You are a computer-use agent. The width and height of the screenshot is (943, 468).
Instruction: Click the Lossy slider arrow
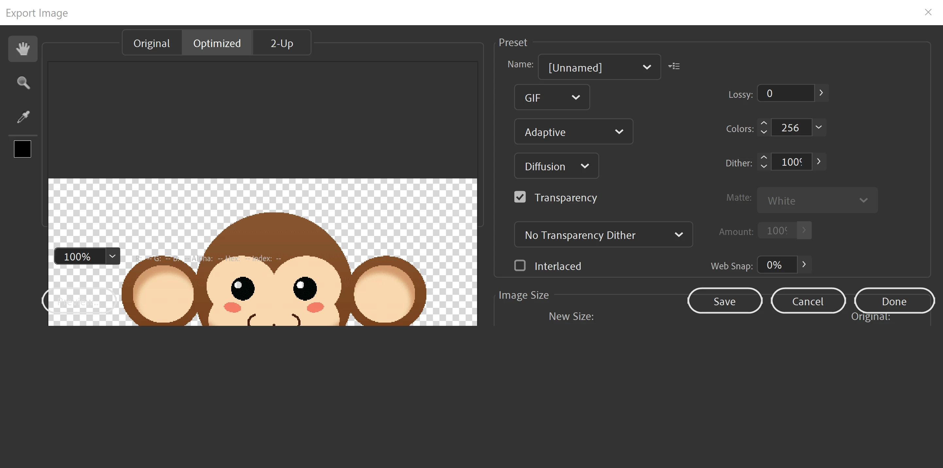point(821,93)
